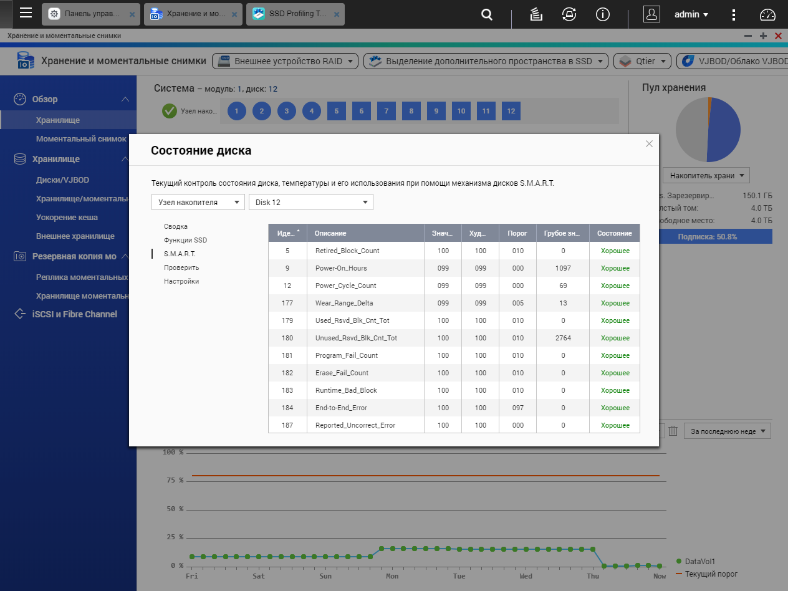Open the search magnifier icon

point(488,14)
